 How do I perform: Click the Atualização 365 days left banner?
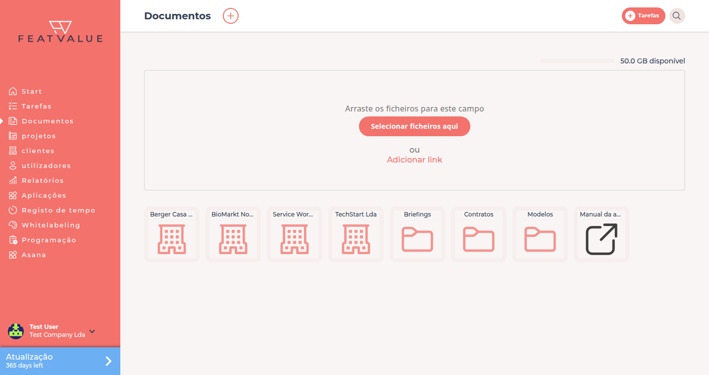pos(60,361)
